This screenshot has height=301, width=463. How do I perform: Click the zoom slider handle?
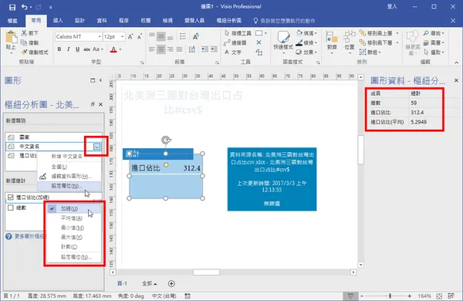tap(390, 296)
